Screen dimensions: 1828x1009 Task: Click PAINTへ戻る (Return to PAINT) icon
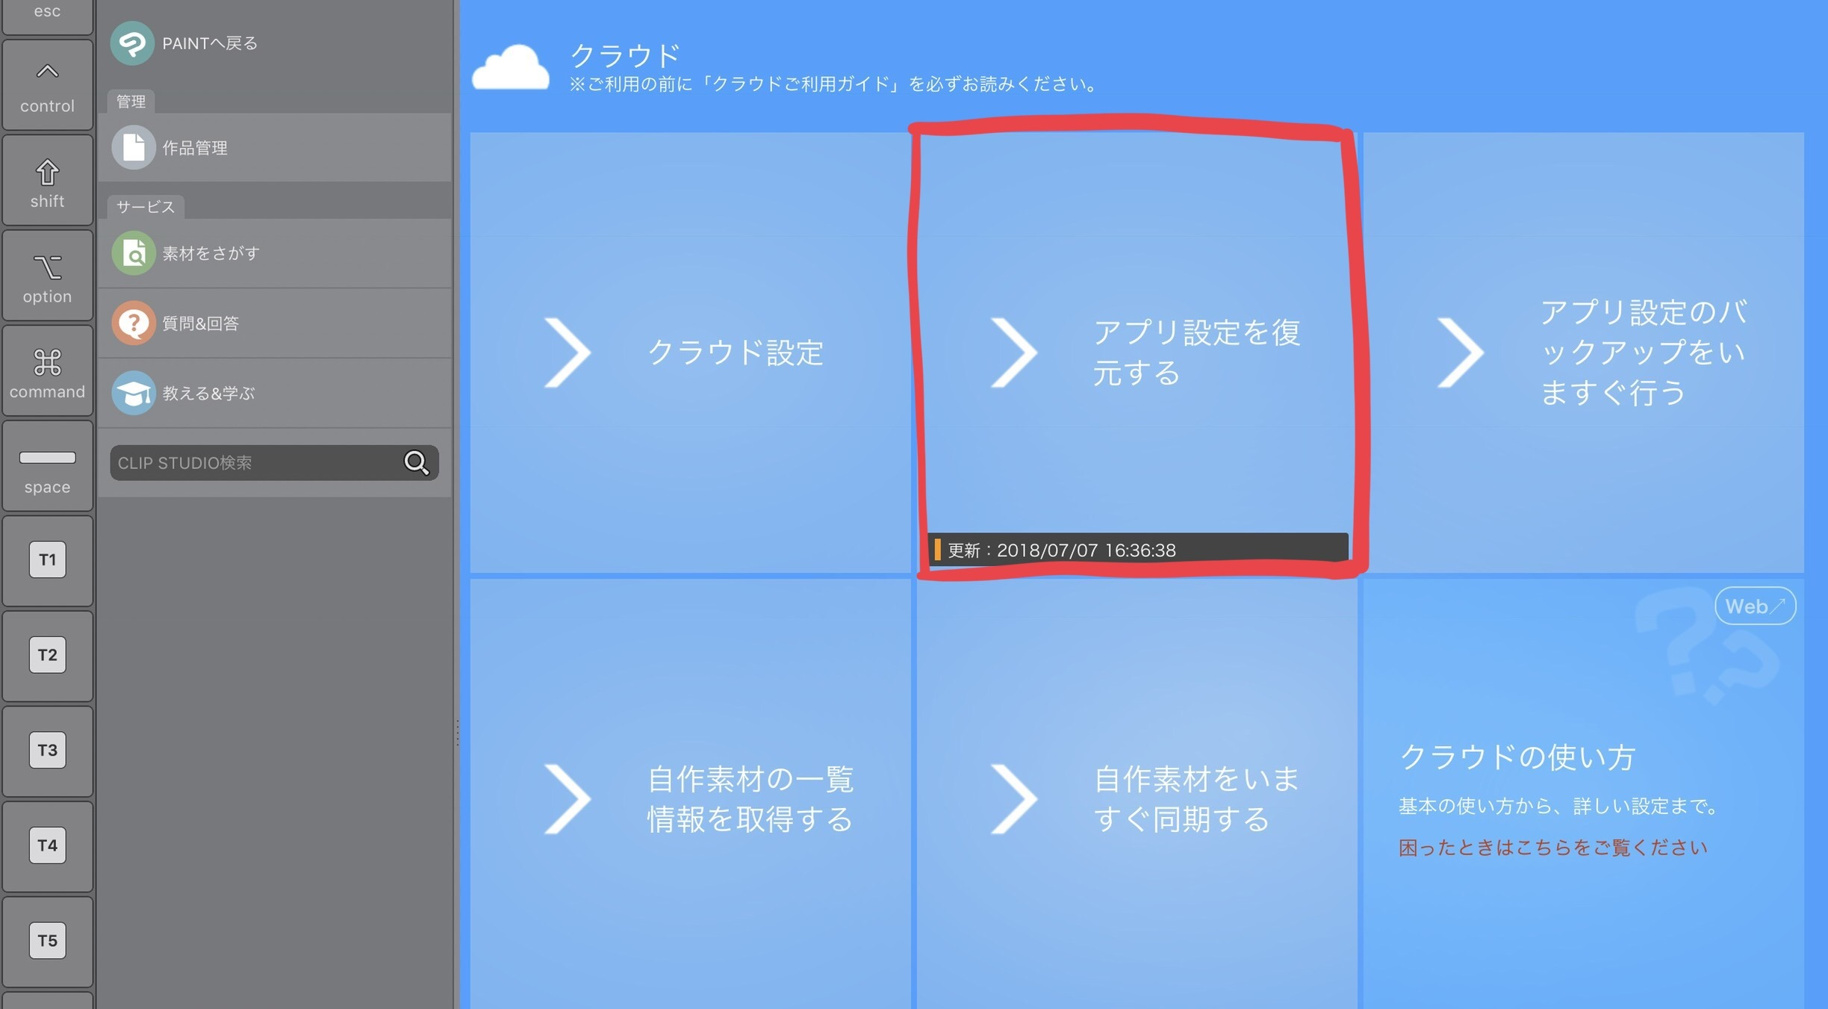pyautogui.click(x=133, y=41)
